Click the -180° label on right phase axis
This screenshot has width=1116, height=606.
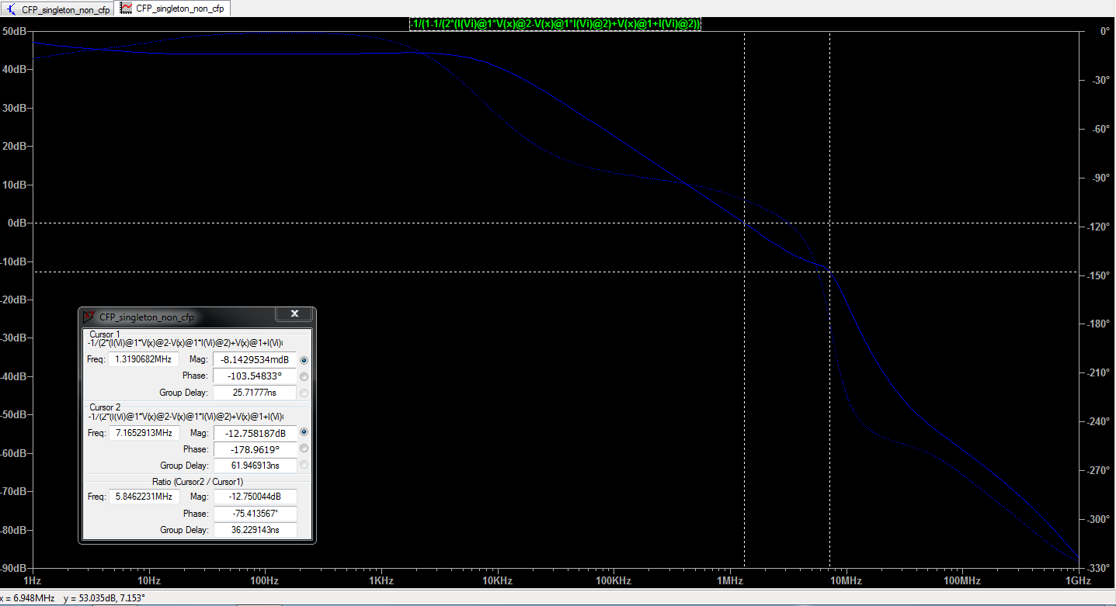[1099, 324]
